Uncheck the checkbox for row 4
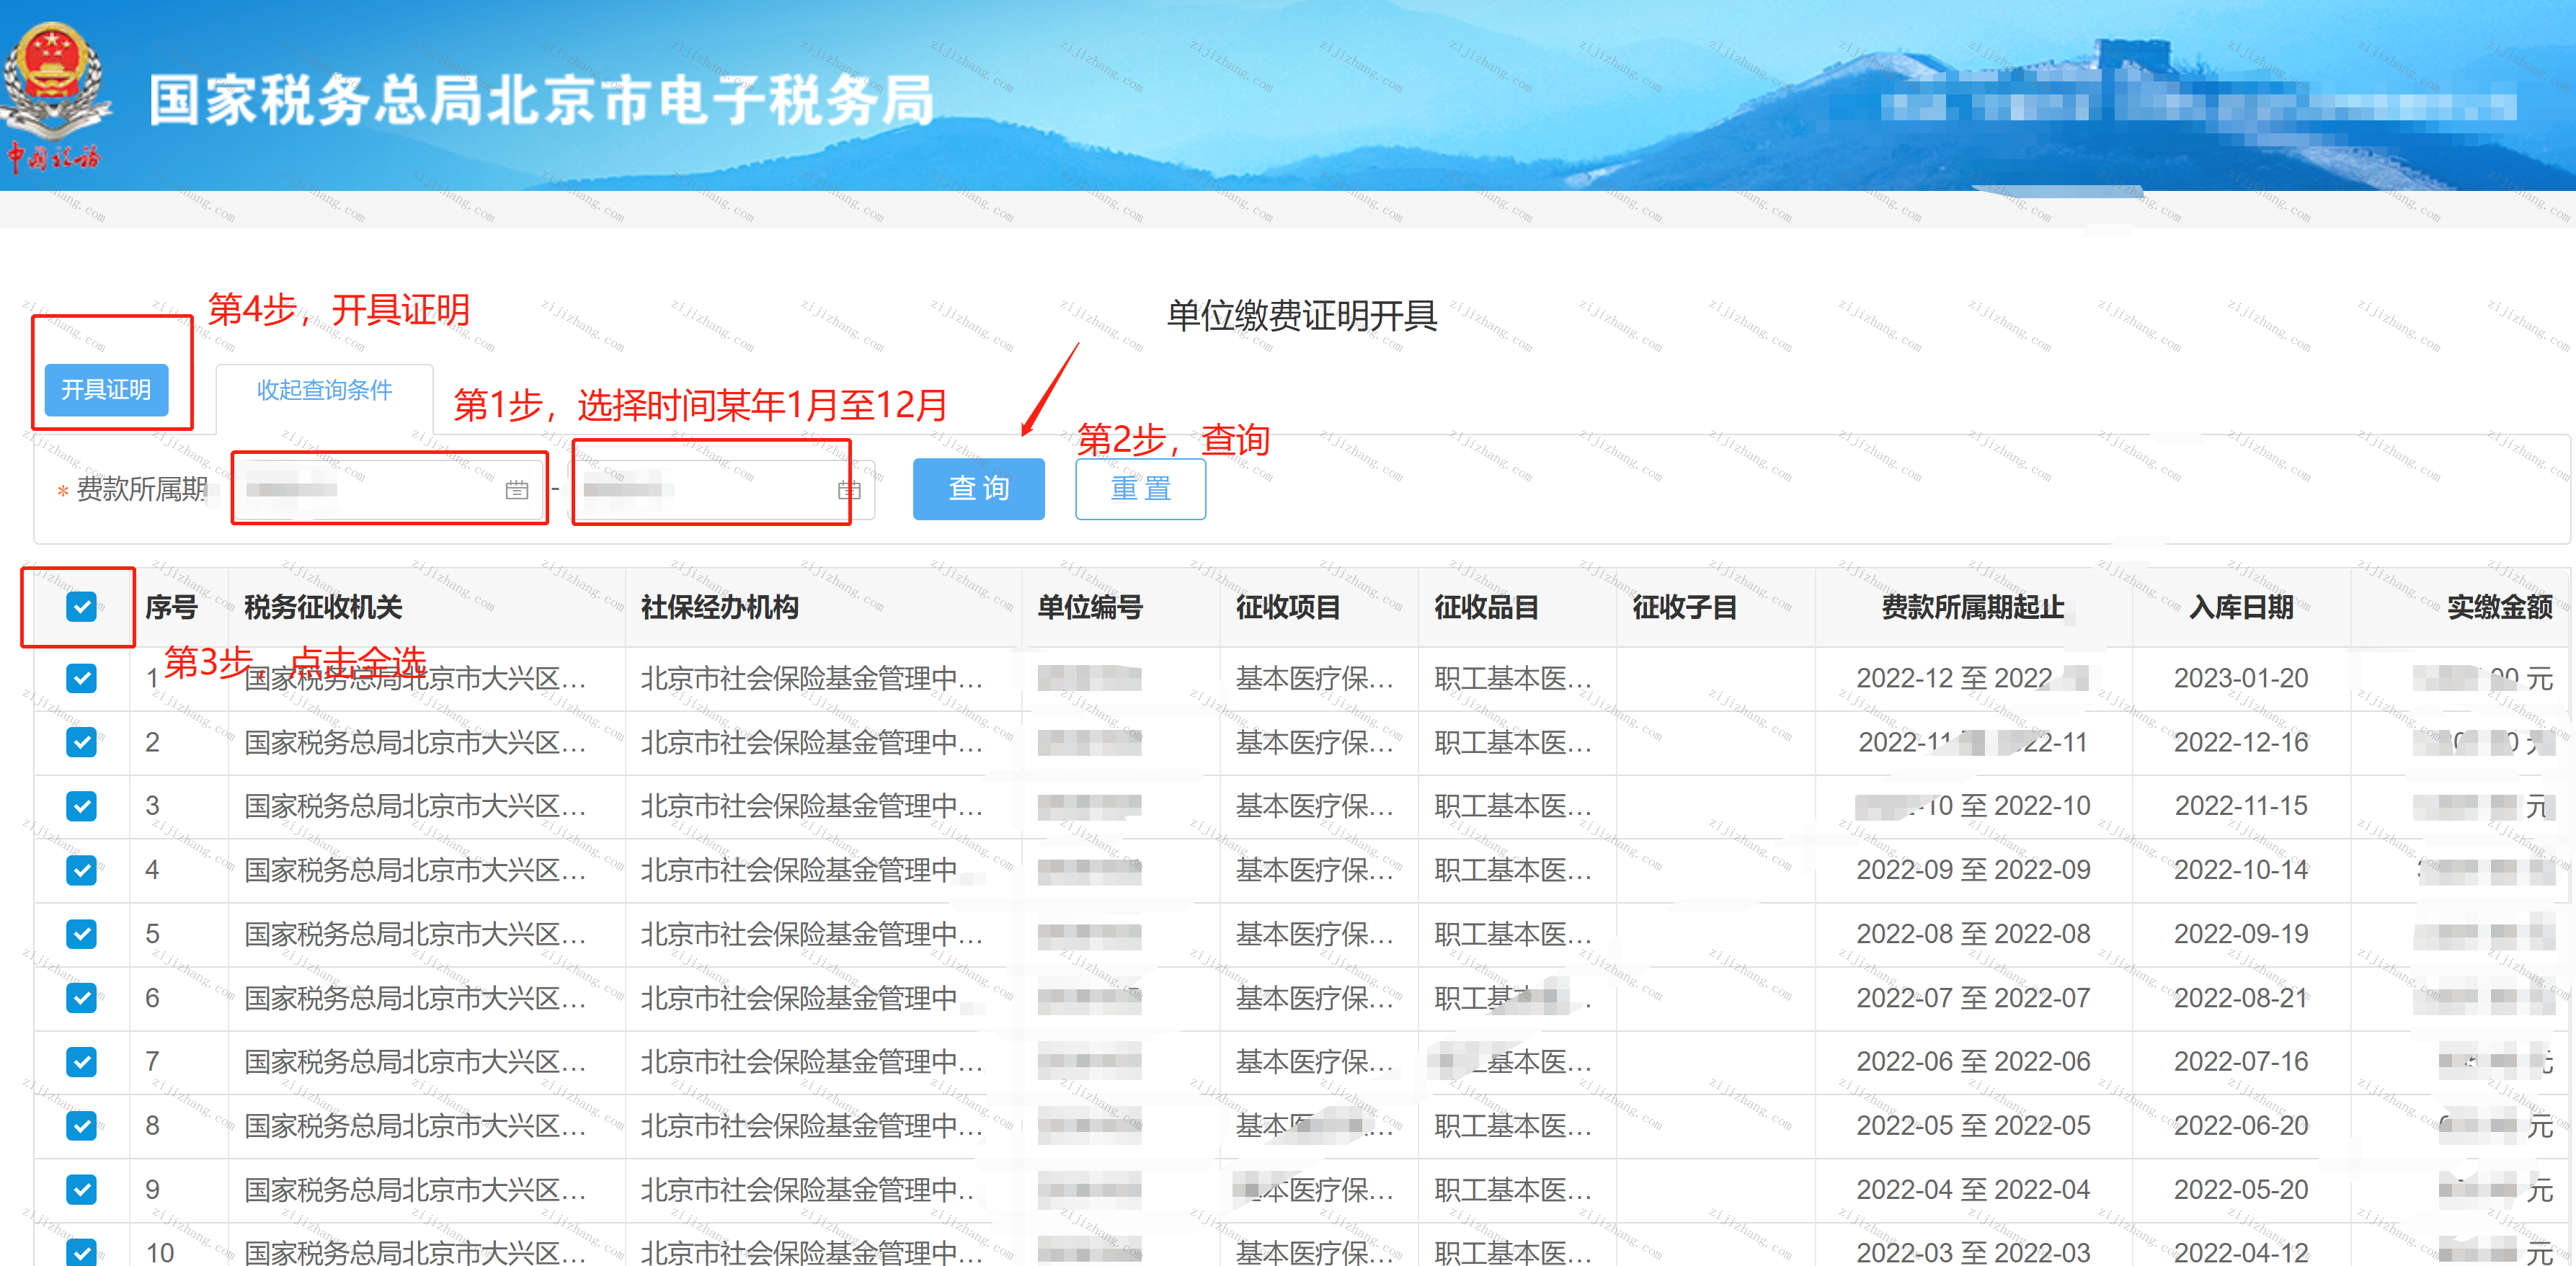2576x1266 pixels. pyautogui.click(x=81, y=870)
